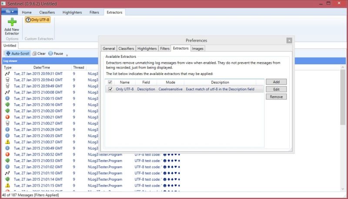The image size is (348, 199).
Task: Open the Images tab in Preferences
Action: (x=197, y=49)
